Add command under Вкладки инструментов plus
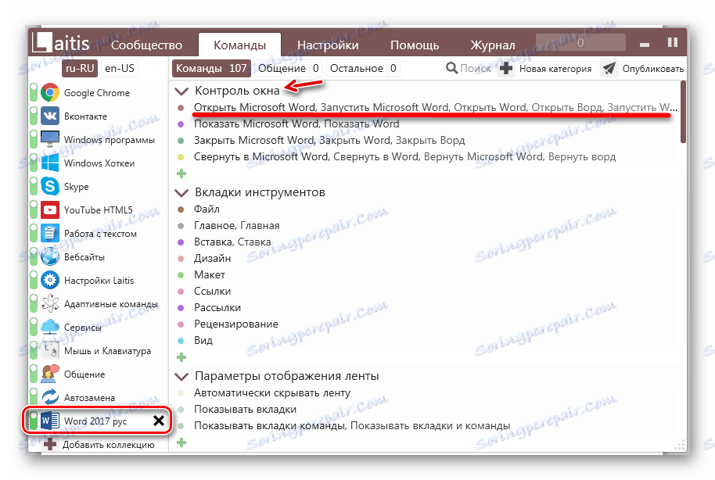Viewport: 715px width, 480px height. point(181,357)
